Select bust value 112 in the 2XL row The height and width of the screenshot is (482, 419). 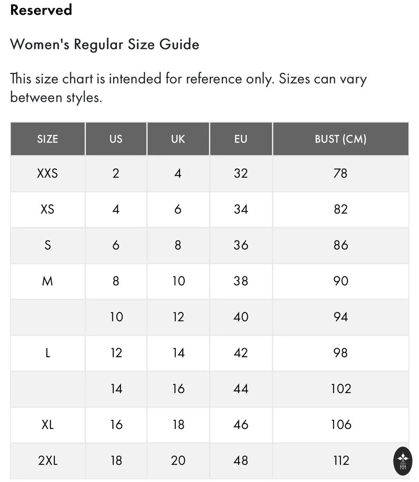(x=341, y=461)
